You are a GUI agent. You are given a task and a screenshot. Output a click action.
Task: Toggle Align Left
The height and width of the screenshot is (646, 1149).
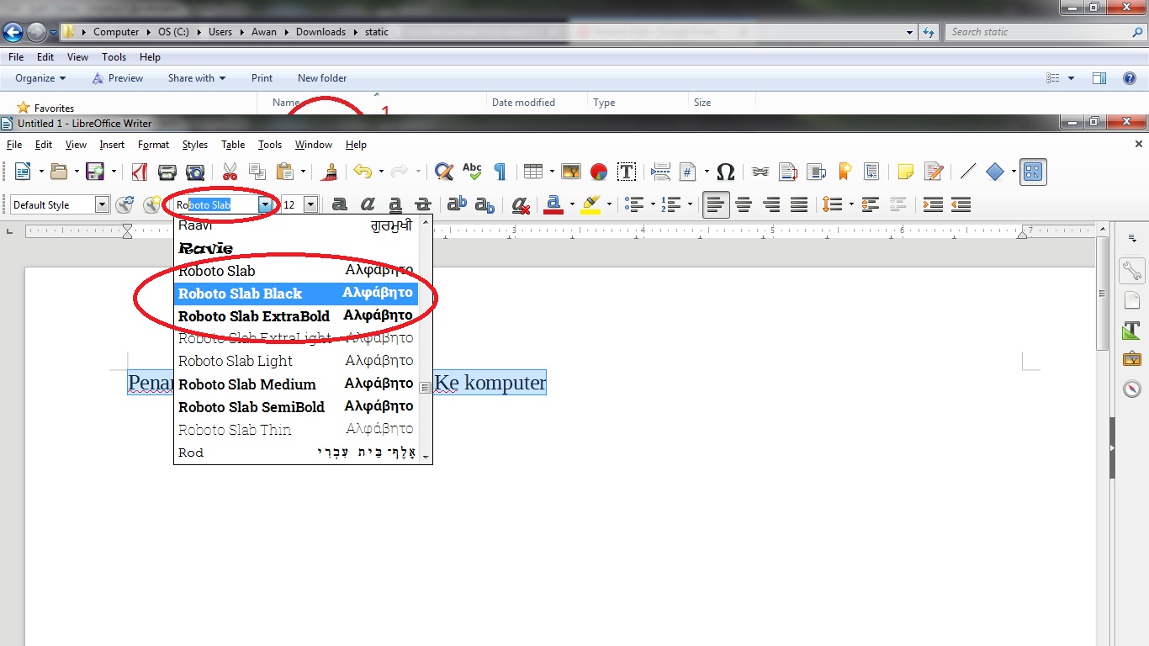click(716, 204)
